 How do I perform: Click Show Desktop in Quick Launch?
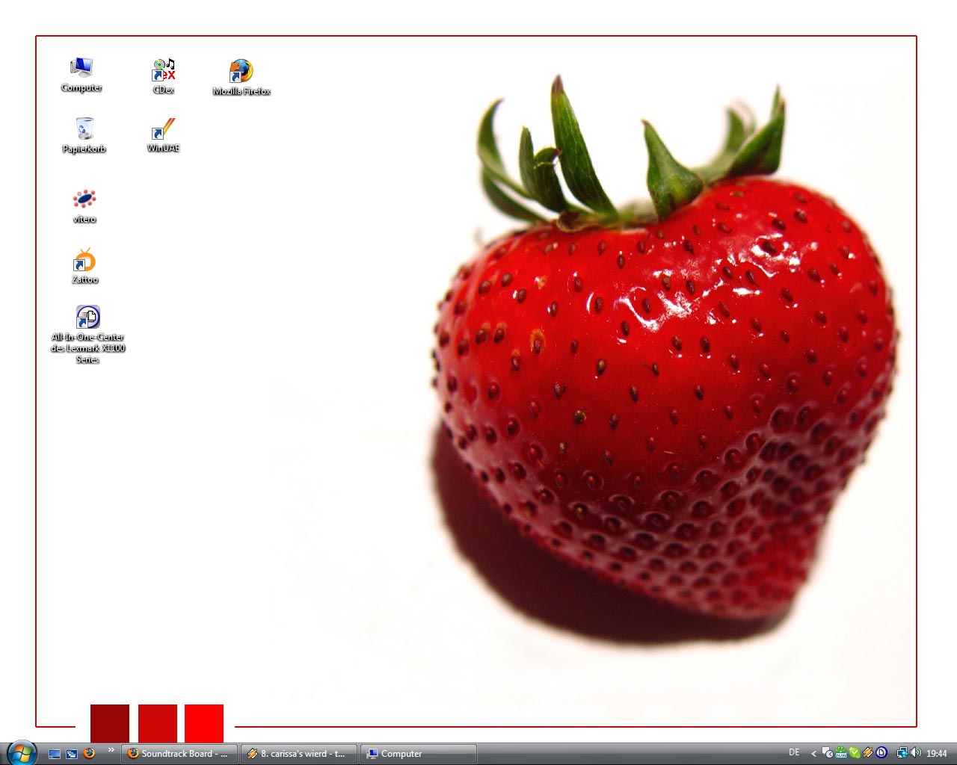coord(55,754)
